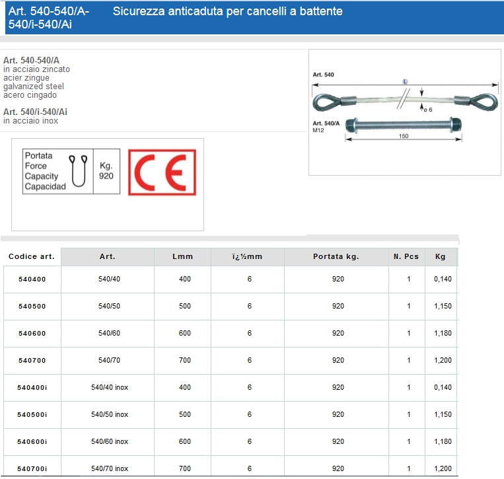
Task: Select the 540/60 inox article cell
Action: coord(110,442)
